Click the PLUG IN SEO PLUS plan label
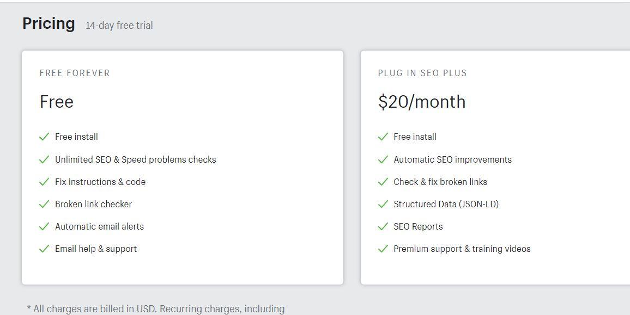 (422, 73)
